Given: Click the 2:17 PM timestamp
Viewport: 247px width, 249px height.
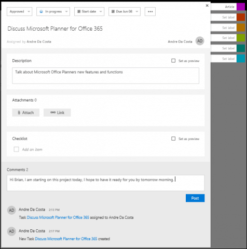Looking at the screenshot, I should (54, 231).
